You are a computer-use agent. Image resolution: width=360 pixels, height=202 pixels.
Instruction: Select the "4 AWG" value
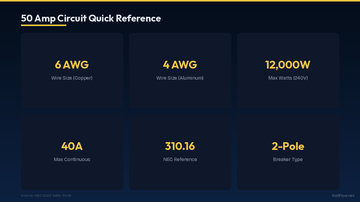click(180, 65)
